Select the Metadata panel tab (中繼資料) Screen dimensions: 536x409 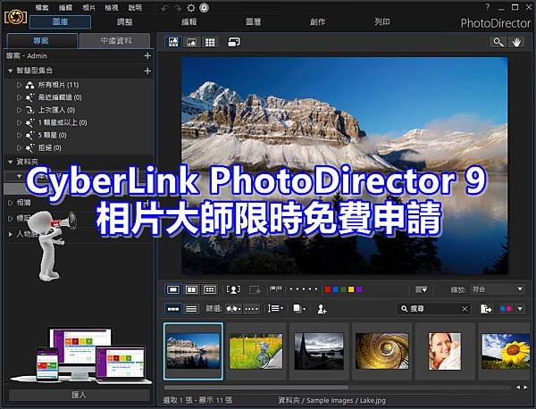tap(115, 41)
